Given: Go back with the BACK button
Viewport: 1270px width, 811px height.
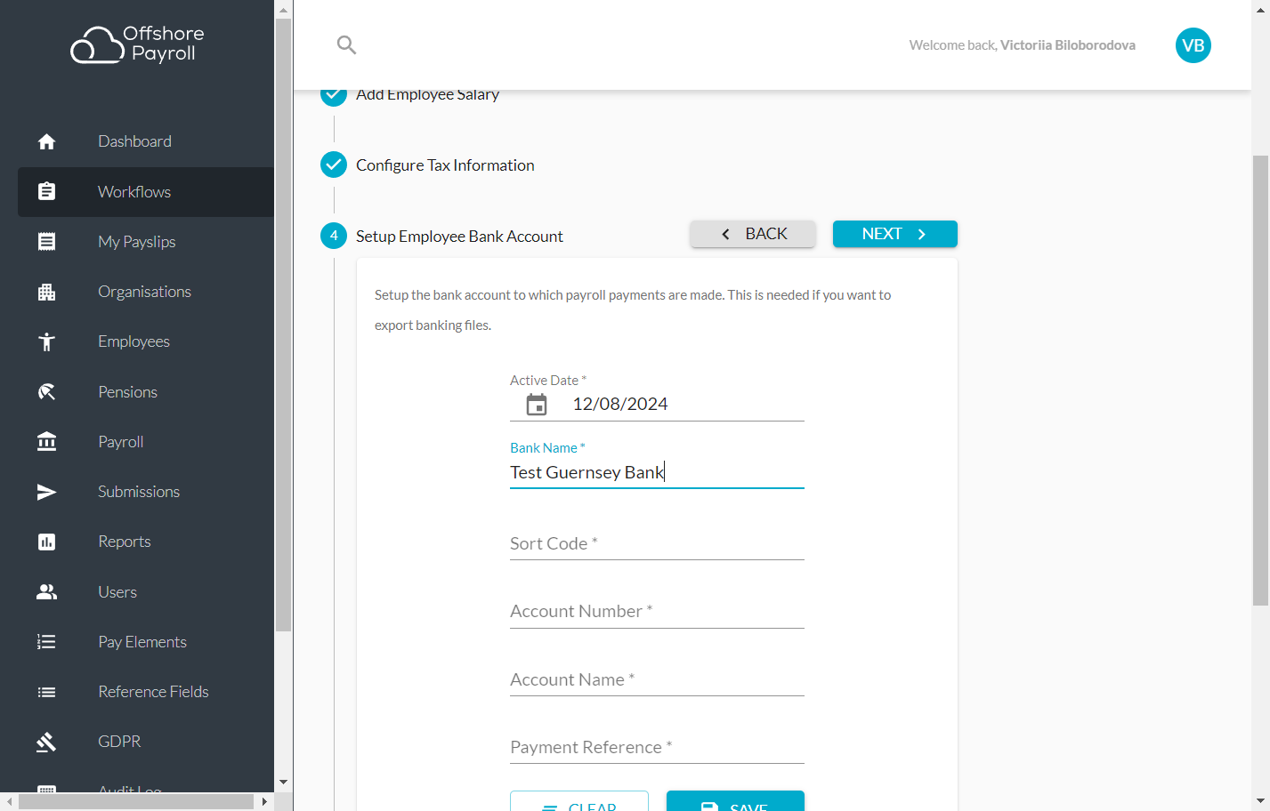Looking at the screenshot, I should [753, 234].
